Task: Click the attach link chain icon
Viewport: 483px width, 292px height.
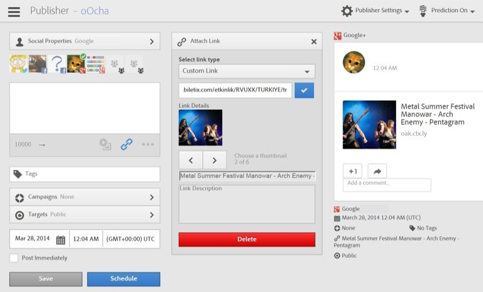Action: (x=127, y=145)
